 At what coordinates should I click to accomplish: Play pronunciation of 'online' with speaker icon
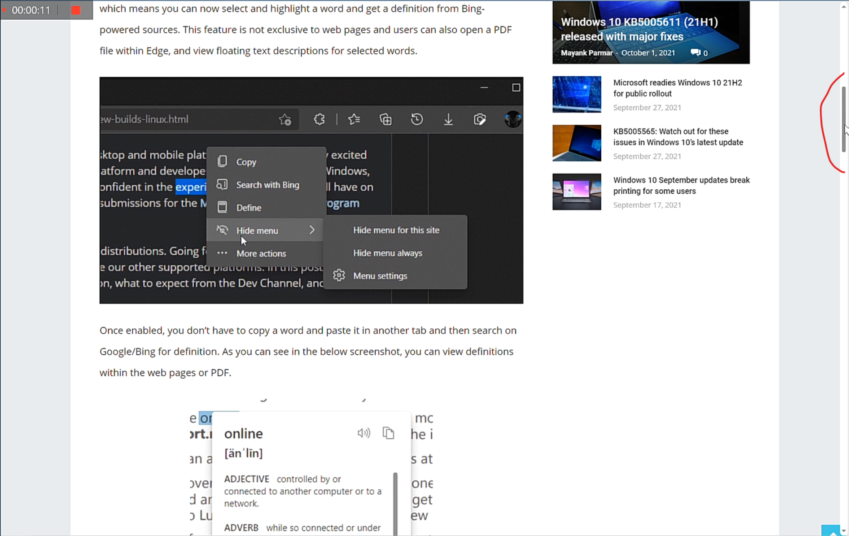pyautogui.click(x=364, y=433)
